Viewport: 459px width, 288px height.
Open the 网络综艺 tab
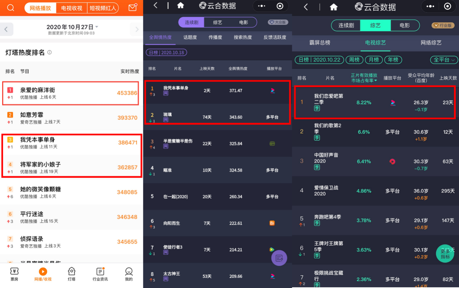tap(431, 43)
